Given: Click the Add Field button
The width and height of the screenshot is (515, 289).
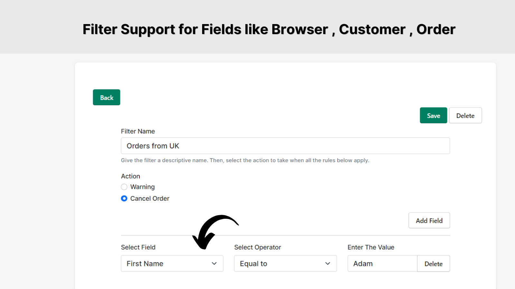Looking at the screenshot, I should (x=429, y=220).
